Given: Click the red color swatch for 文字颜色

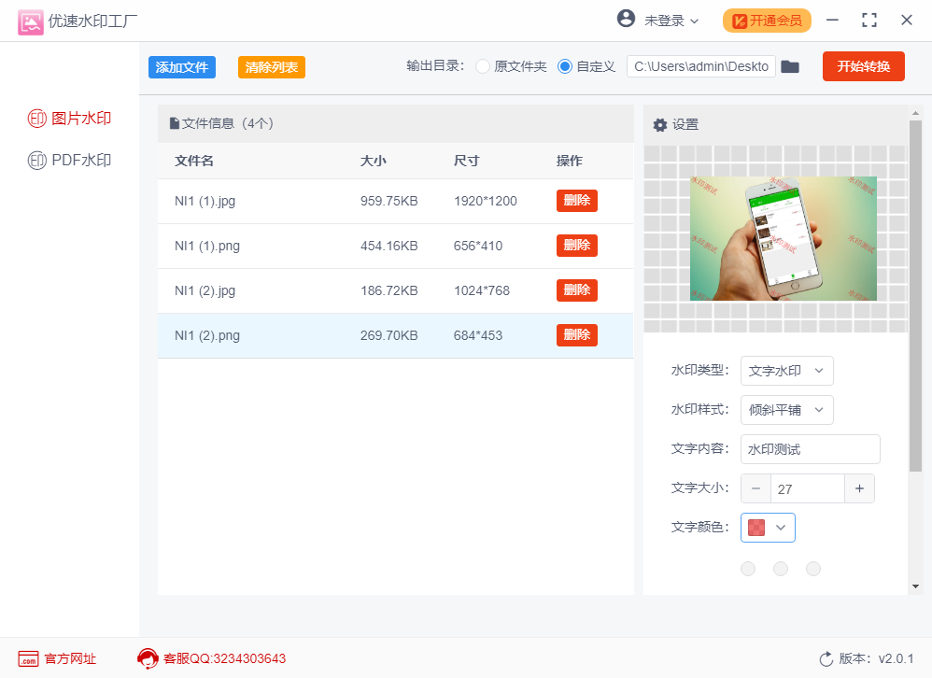Looking at the screenshot, I should (757, 527).
